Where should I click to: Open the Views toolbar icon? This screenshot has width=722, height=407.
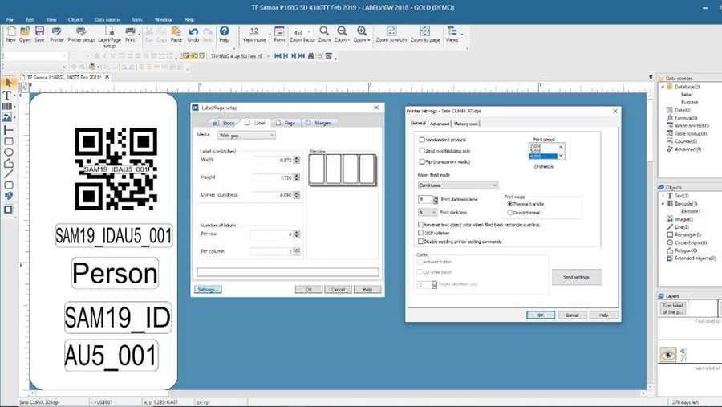tap(452, 34)
